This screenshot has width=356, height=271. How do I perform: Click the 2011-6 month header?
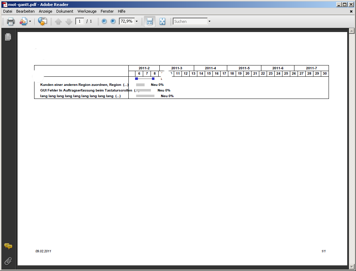coord(278,68)
